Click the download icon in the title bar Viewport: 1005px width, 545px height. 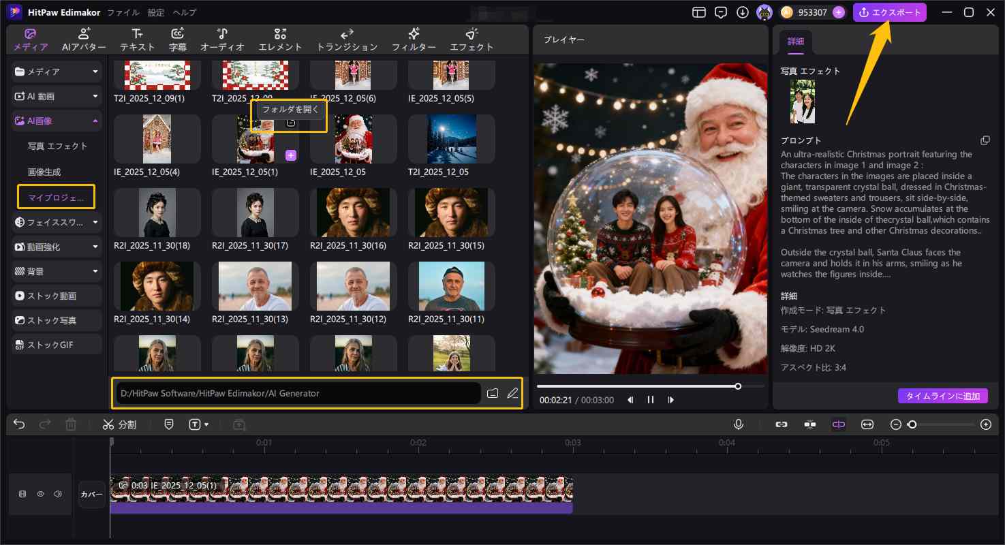[743, 12]
